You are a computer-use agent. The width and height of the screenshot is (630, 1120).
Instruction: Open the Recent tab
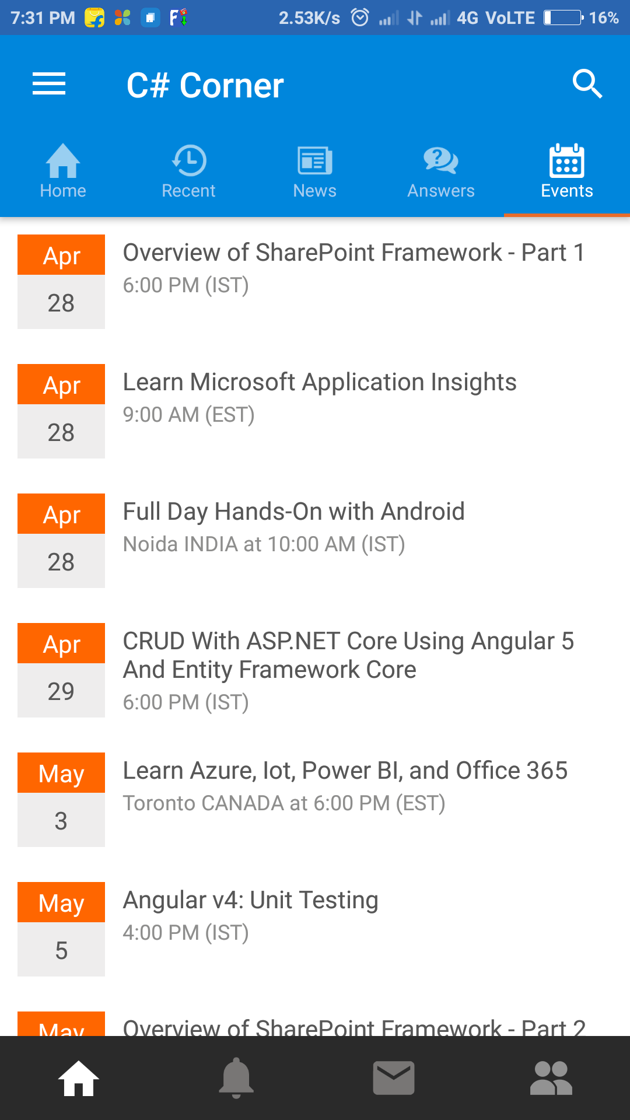189,171
